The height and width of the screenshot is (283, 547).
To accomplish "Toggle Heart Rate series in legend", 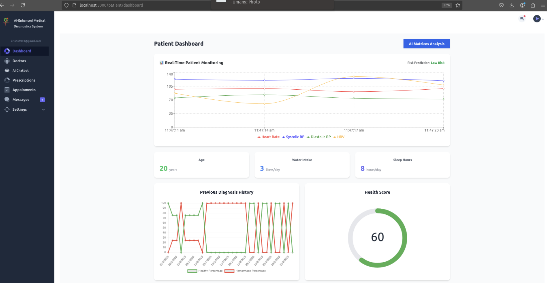I will (268, 137).
